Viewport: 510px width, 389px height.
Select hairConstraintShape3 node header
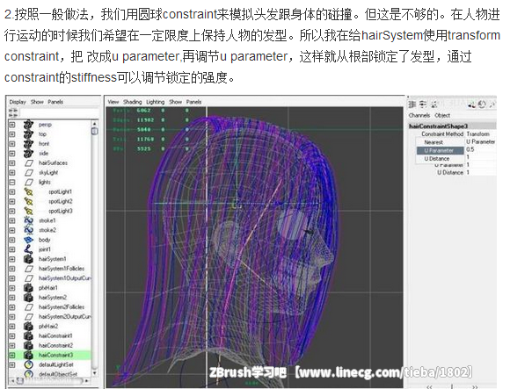pos(452,126)
